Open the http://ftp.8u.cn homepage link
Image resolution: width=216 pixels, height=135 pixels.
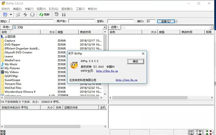coord(107,71)
